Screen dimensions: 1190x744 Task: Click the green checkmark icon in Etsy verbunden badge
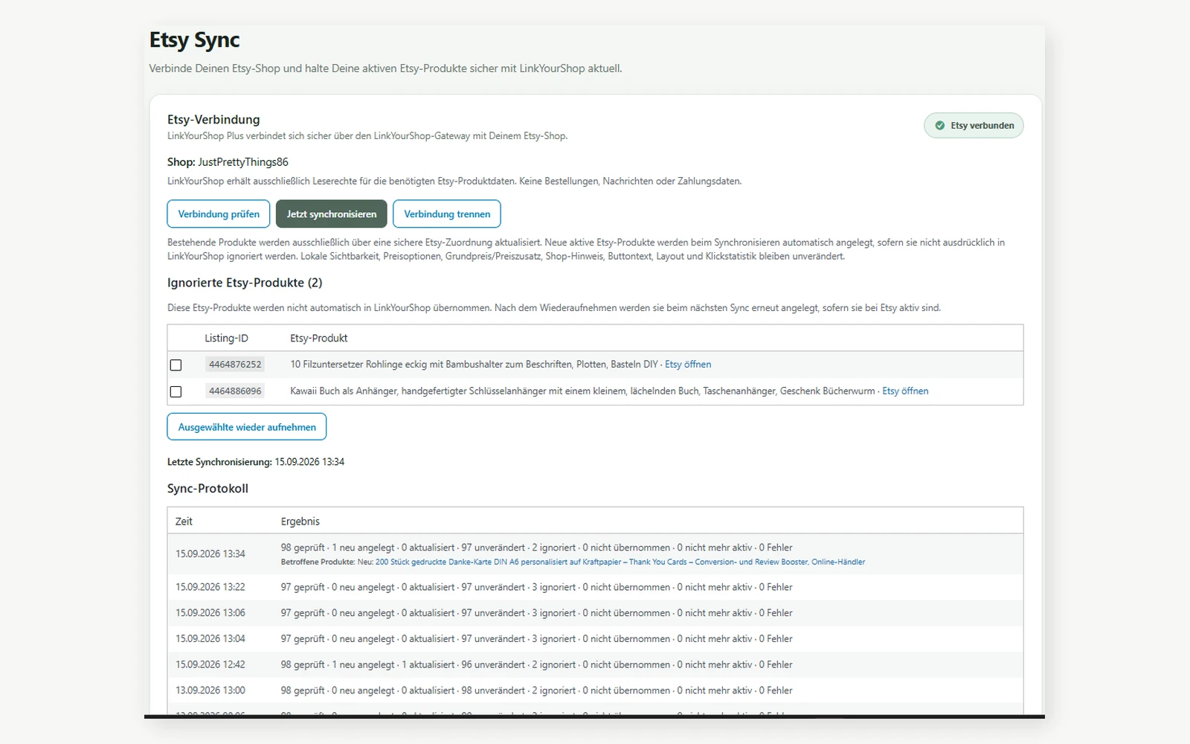pos(939,126)
